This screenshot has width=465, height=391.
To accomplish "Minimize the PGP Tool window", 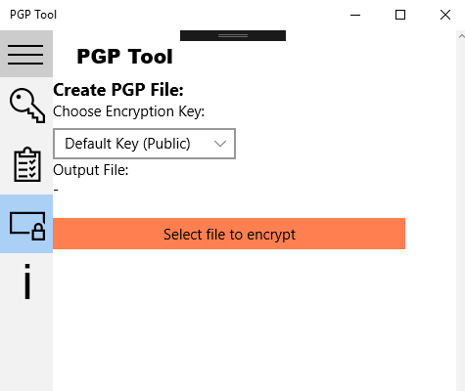I will point(355,15).
